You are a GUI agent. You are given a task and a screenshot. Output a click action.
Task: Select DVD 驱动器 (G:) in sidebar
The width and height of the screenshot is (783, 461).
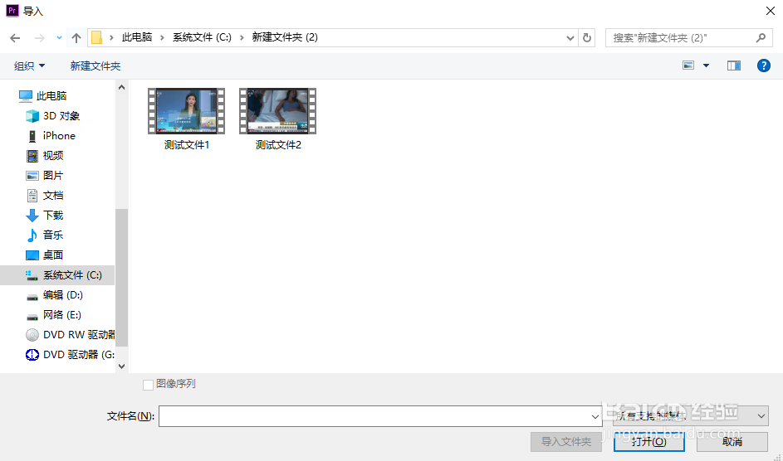click(x=70, y=355)
